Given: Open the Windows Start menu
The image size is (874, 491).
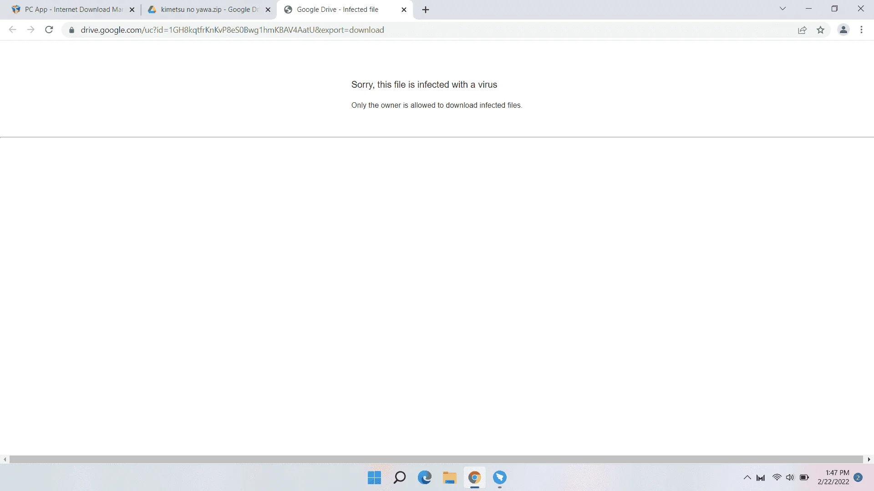Looking at the screenshot, I should pos(374,478).
